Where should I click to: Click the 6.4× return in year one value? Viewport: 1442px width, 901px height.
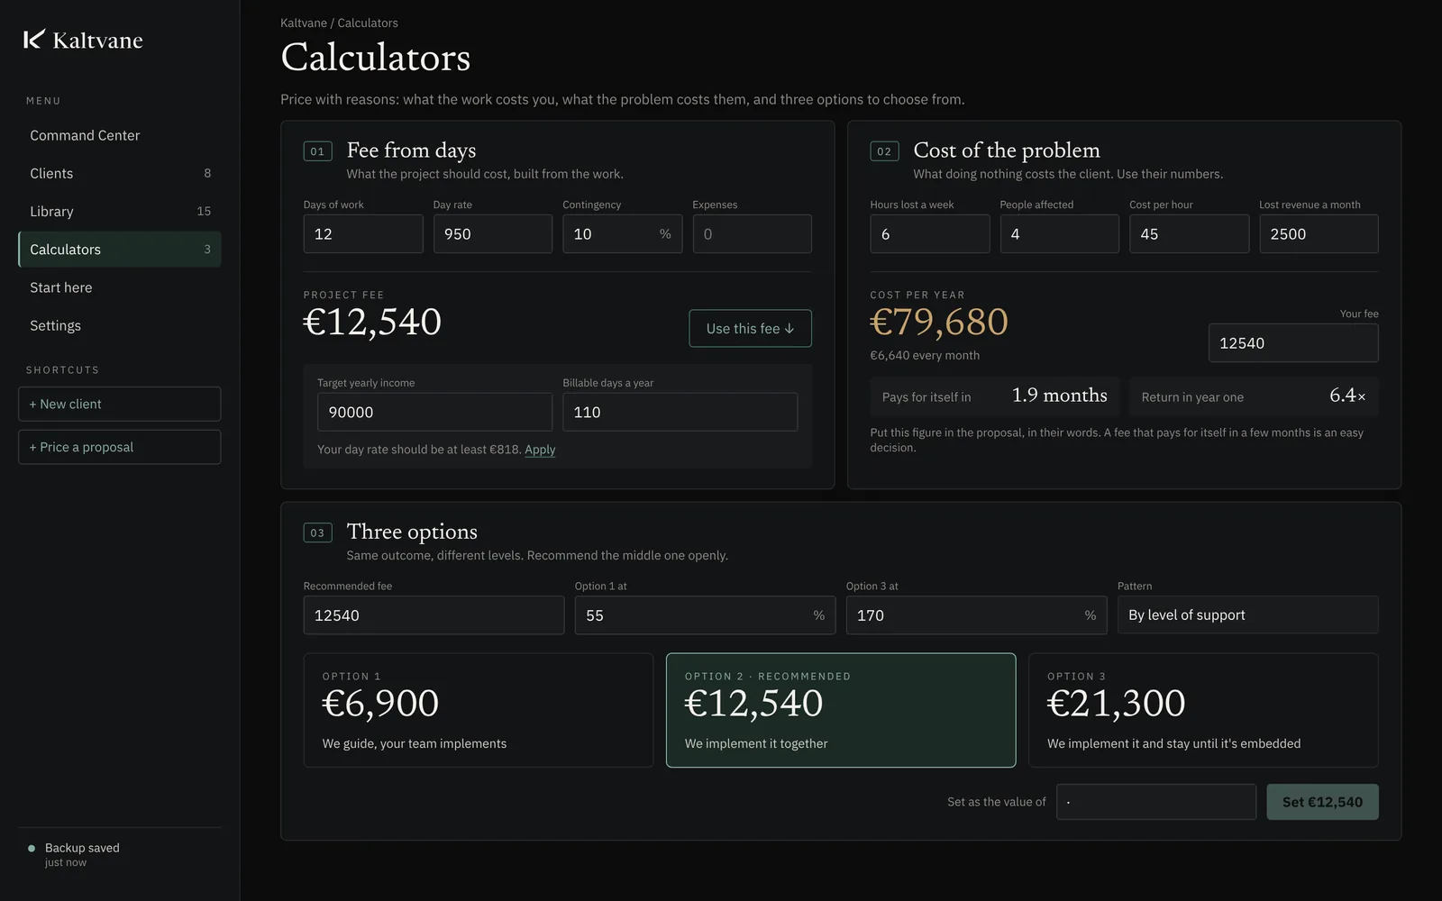[x=1347, y=396]
